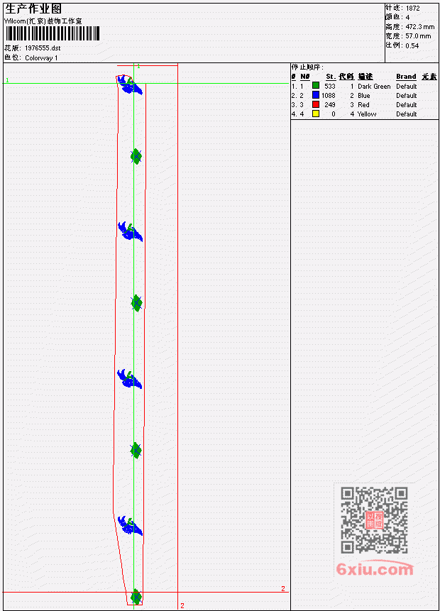
Task: Select the Red thread color swatch
Action: (316, 104)
